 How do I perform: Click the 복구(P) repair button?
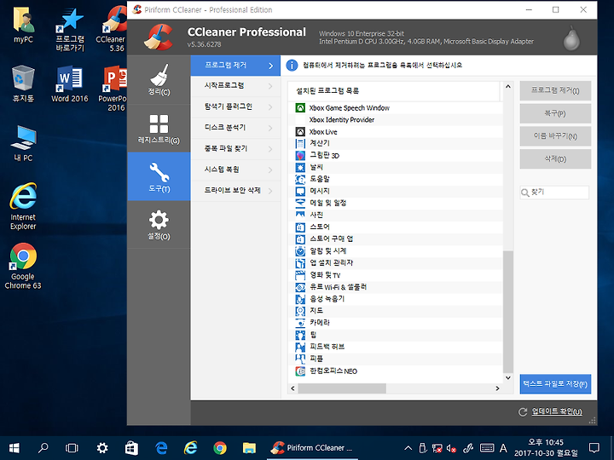(555, 113)
